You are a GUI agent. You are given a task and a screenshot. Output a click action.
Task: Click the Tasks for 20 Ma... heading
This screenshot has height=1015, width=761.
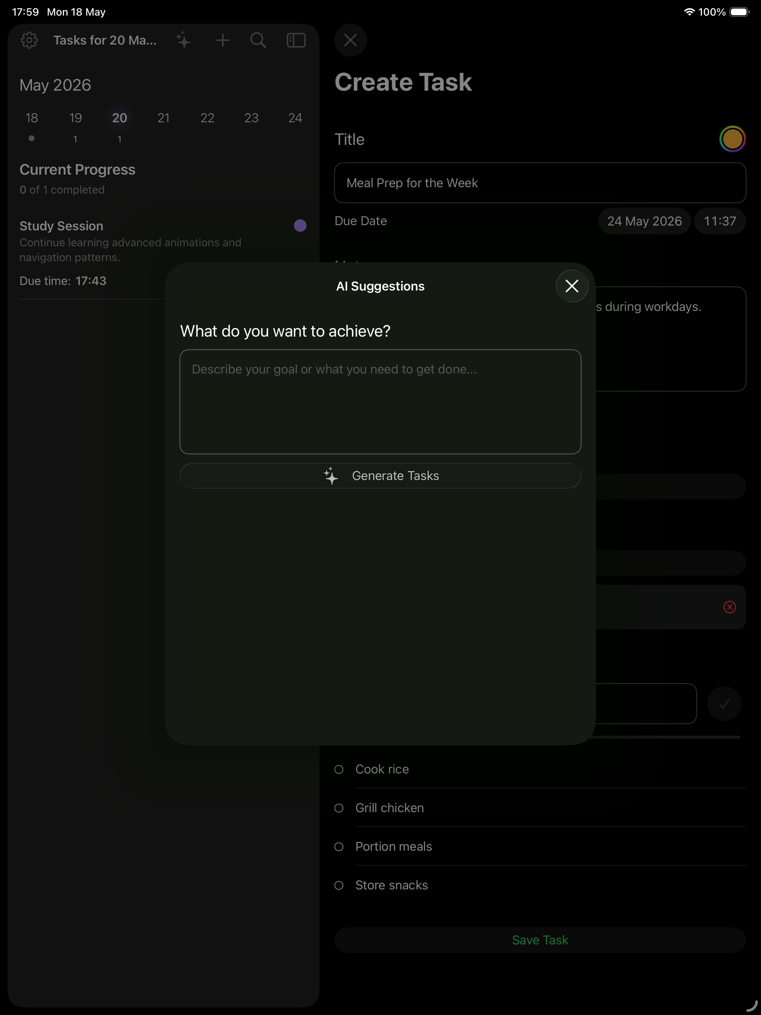coord(105,40)
